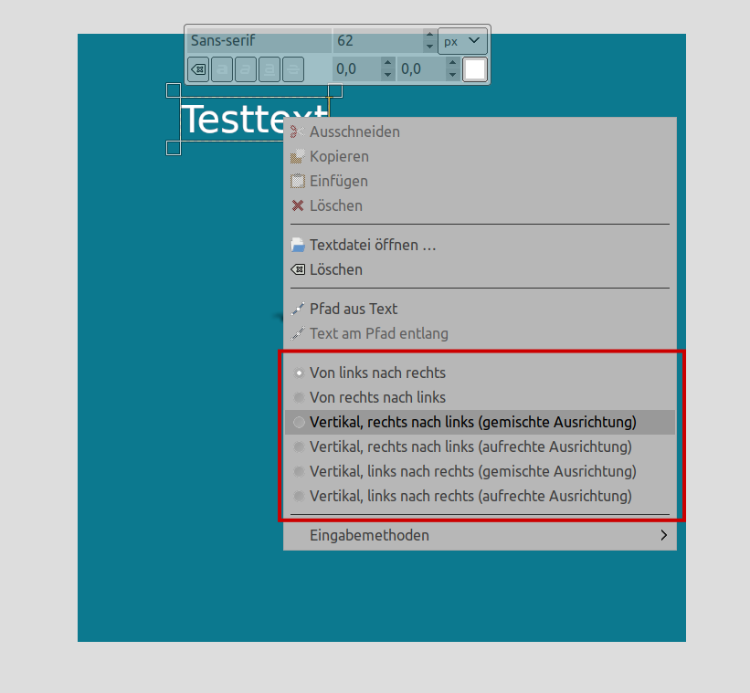The width and height of the screenshot is (750, 693).
Task: Click top-right text box resize handle
Action: (335, 90)
